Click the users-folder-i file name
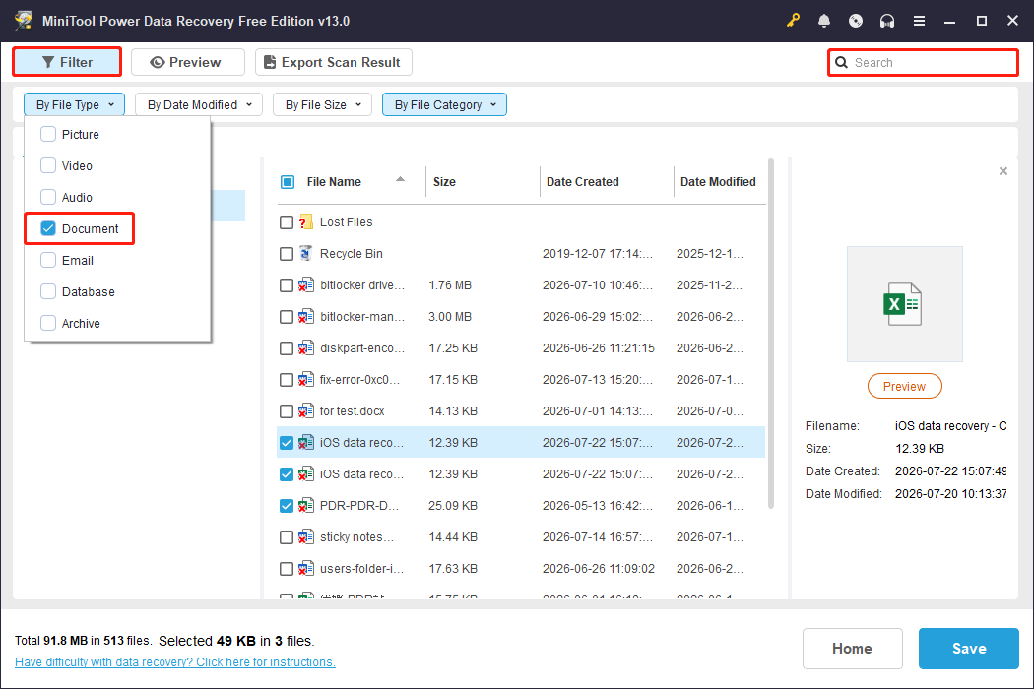Image resolution: width=1034 pixels, height=689 pixels. point(362,568)
